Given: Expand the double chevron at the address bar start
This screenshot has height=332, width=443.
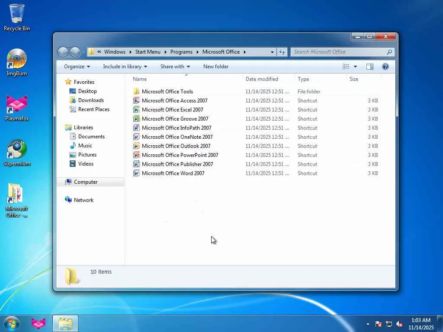Looking at the screenshot, I should click(x=99, y=52).
